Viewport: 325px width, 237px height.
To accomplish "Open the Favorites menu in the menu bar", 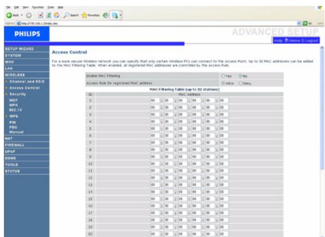I will [38, 7].
